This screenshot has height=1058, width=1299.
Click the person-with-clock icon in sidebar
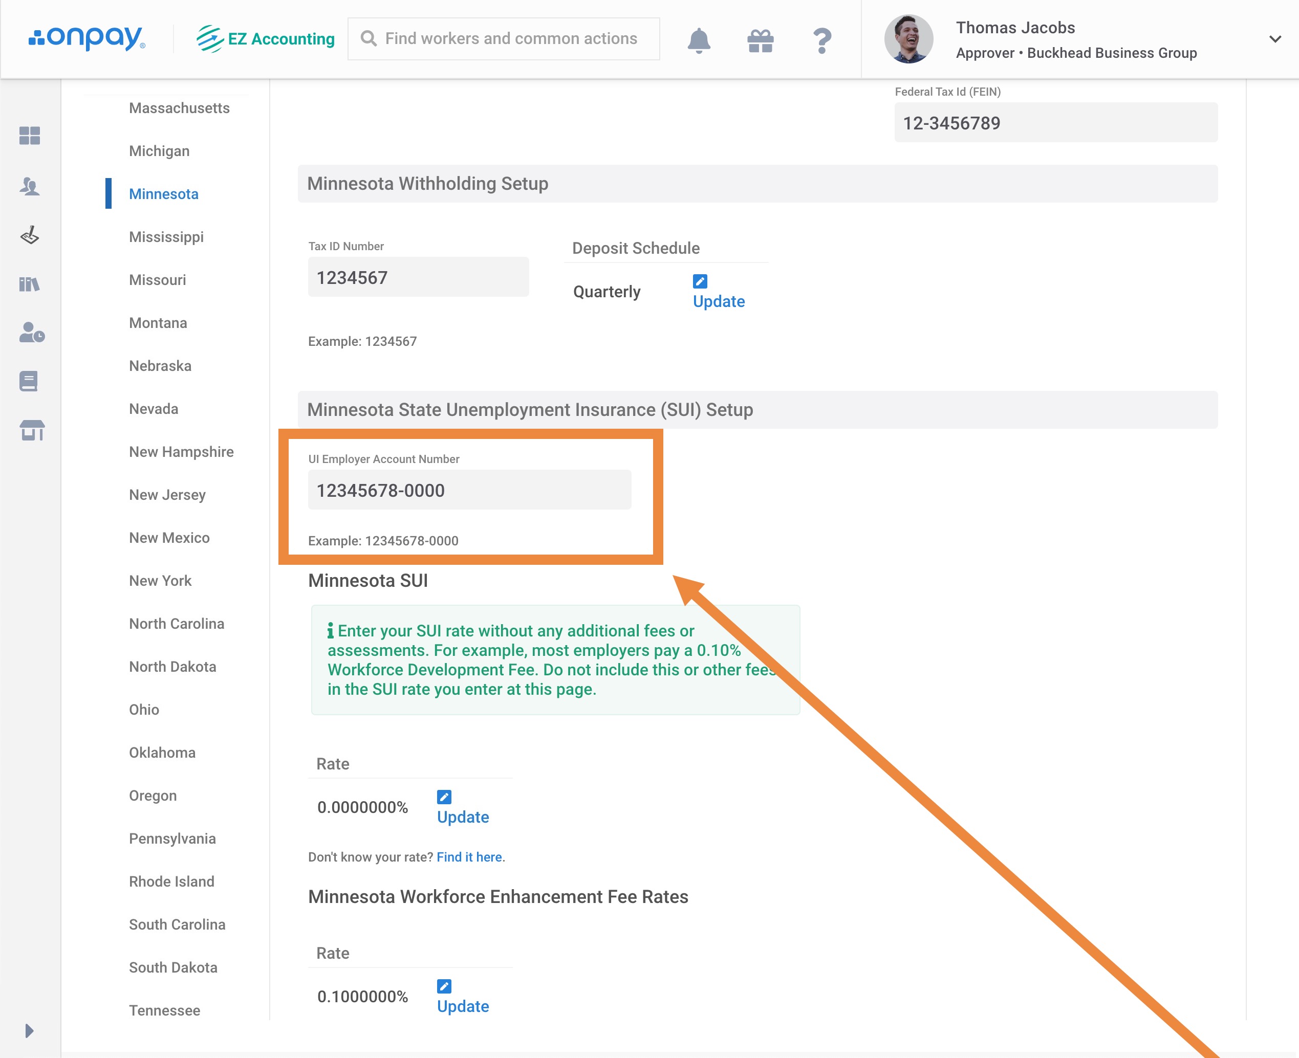(x=32, y=333)
